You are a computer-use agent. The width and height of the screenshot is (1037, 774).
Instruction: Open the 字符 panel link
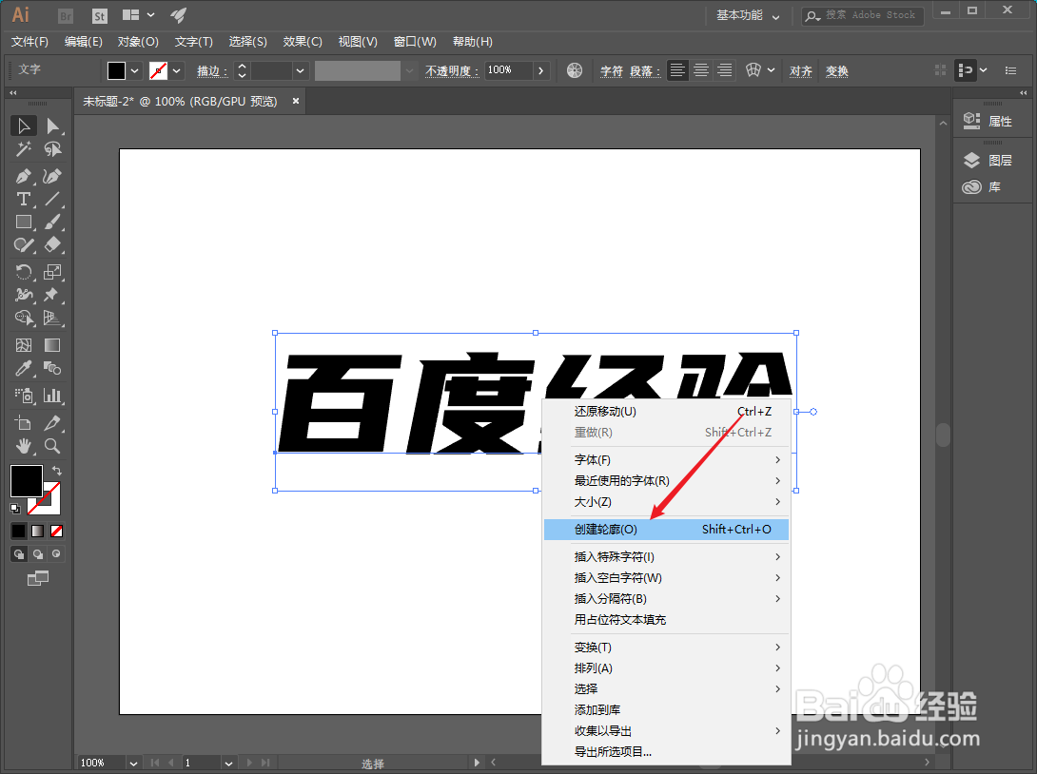click(611, 70)
